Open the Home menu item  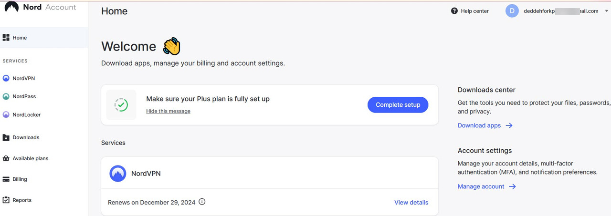click(44, 38)
